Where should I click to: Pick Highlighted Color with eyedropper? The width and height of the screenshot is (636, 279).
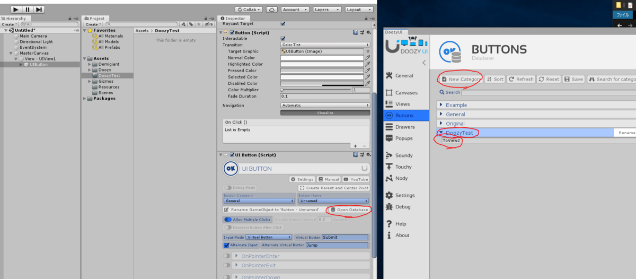pos(367,64)
